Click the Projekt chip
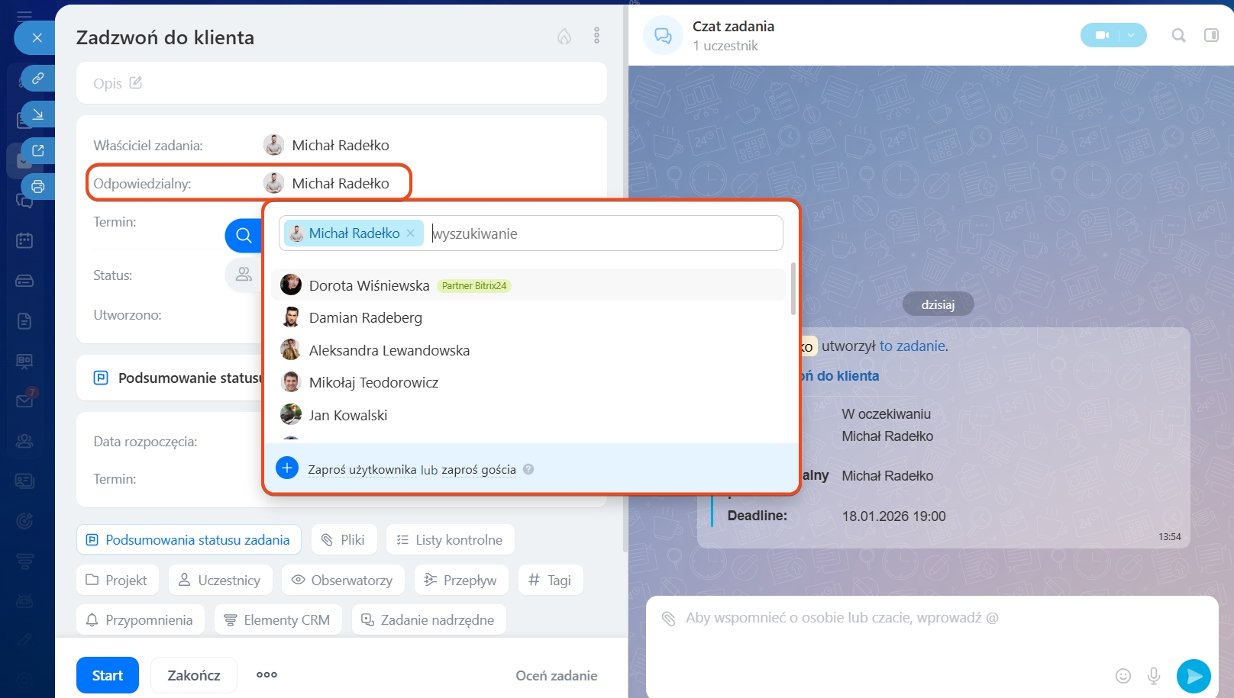 (117, 580)
